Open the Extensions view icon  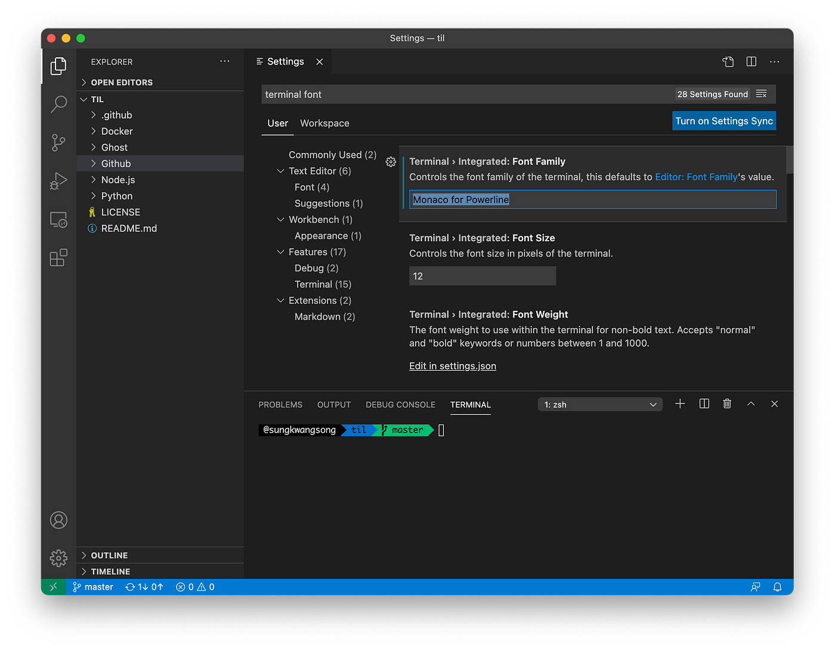(58, 258)
